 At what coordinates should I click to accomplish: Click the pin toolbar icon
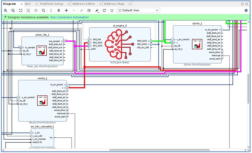[x=97, y=10]
